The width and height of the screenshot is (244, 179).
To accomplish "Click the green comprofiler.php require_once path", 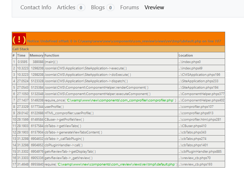I will [121, 100].
